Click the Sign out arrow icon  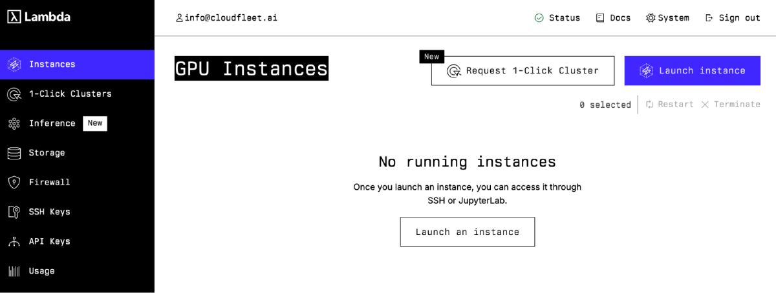click(x=709, y=18)
